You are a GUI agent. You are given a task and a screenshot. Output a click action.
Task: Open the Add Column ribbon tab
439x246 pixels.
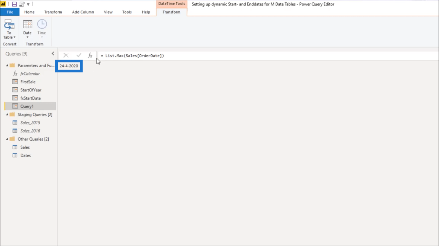pyautogui.click(x=83, y=12)
